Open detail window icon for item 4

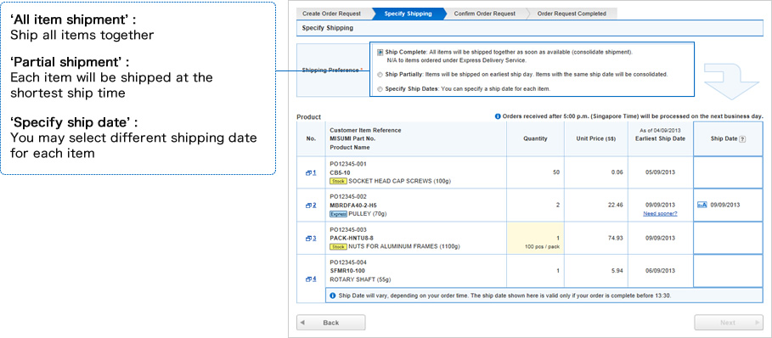(308, 279)
